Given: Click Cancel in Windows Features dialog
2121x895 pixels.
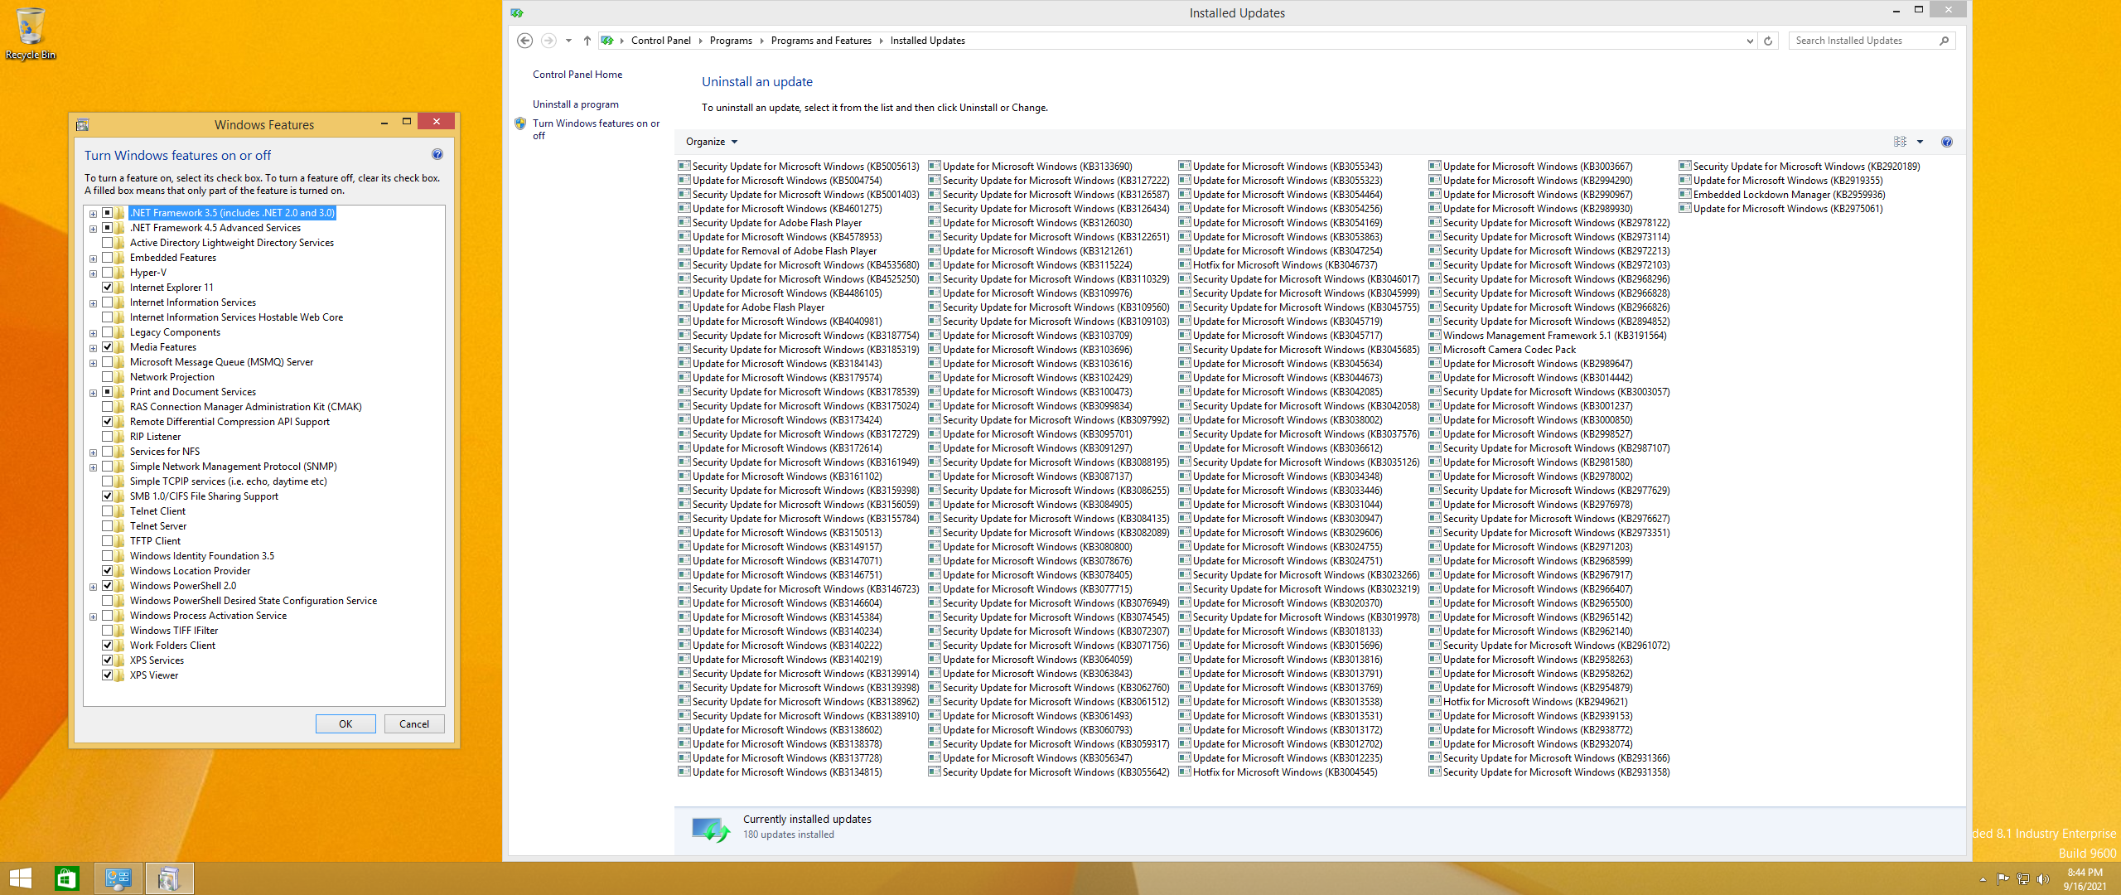Looking at the screenshot, I should coord(414,723).
